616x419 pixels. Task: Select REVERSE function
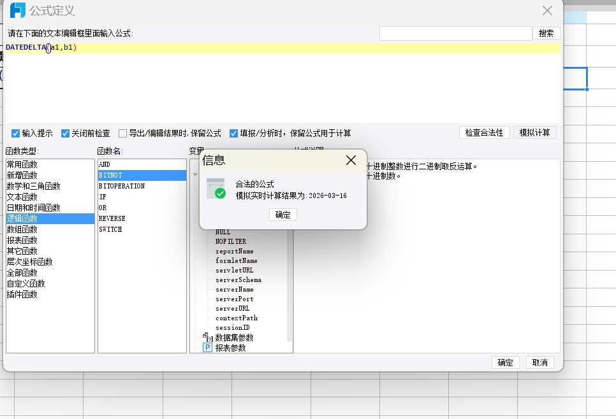(x=142, y=218)
